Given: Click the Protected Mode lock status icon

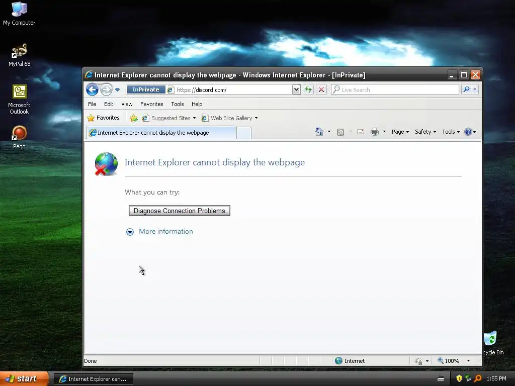Looking at the screenshot, I should [x=418, y=361].
